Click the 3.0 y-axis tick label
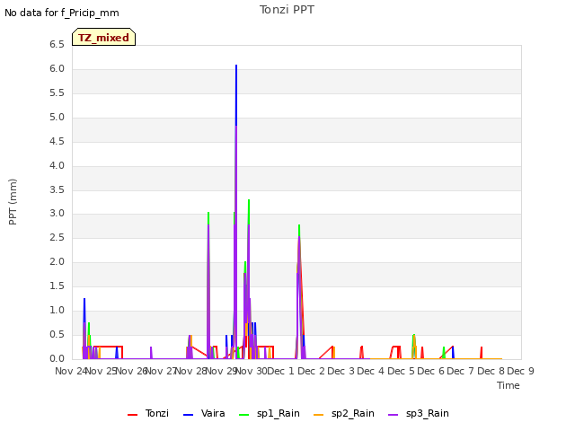The height and width of the screenshot is (431, 575). tap(57, 214)
